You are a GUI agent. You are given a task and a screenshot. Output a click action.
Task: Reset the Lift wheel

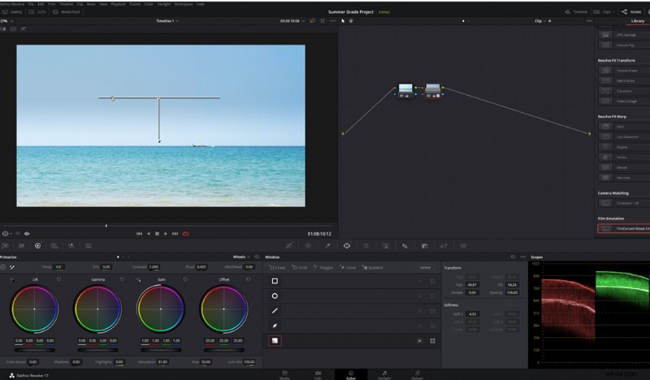click(58, 279)
